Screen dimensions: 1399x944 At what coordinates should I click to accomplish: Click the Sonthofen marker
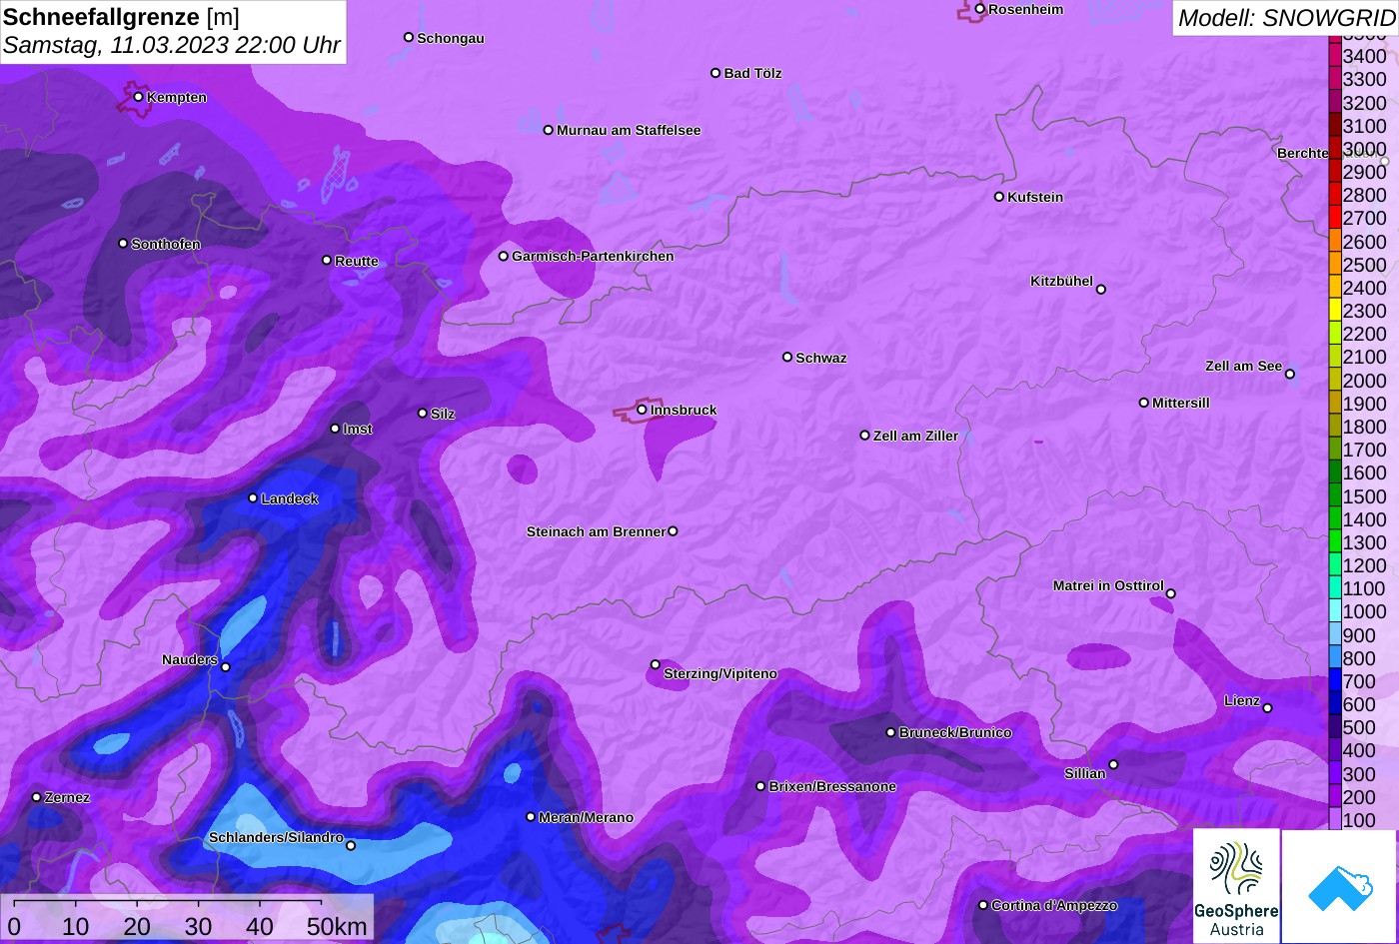[123, 244]
